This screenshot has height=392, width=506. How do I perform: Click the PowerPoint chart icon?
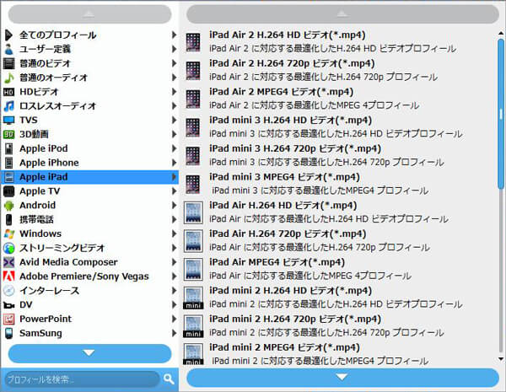pos(8,319)
